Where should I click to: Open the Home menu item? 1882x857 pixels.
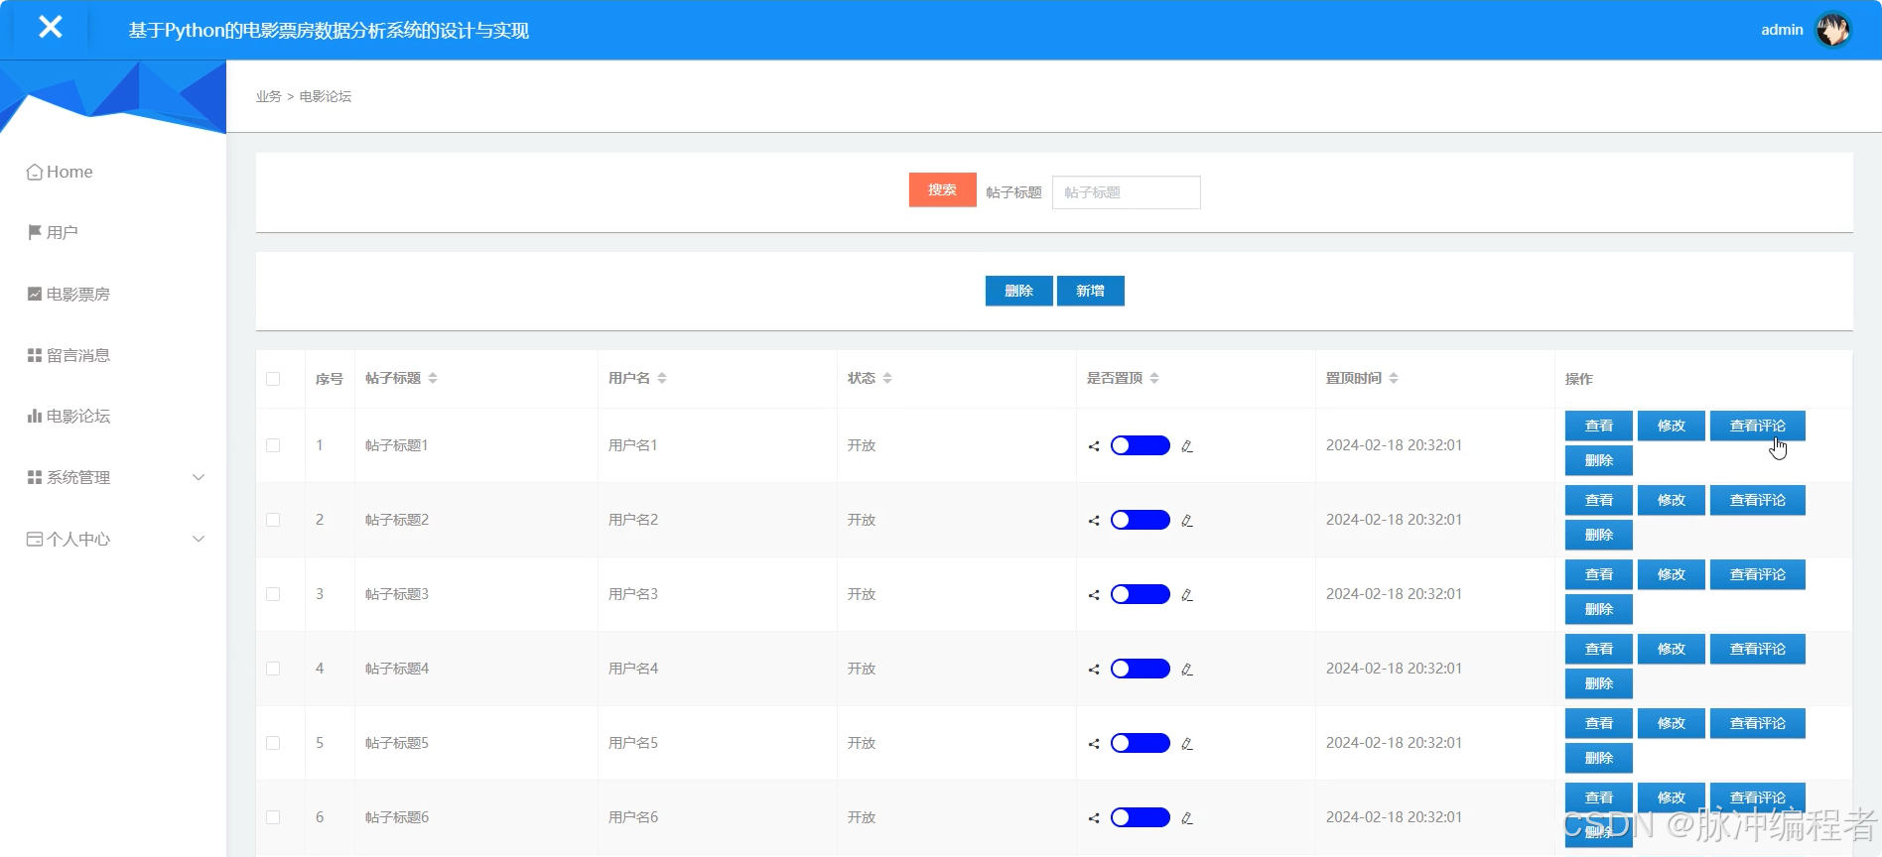click(113, 172)
